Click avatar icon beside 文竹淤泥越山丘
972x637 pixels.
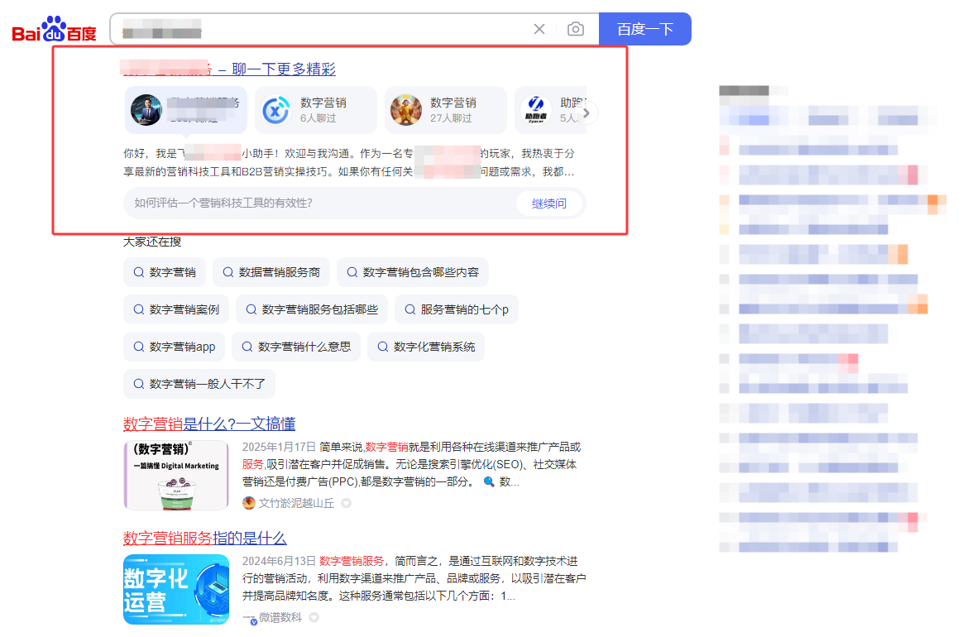click(249, 503)
